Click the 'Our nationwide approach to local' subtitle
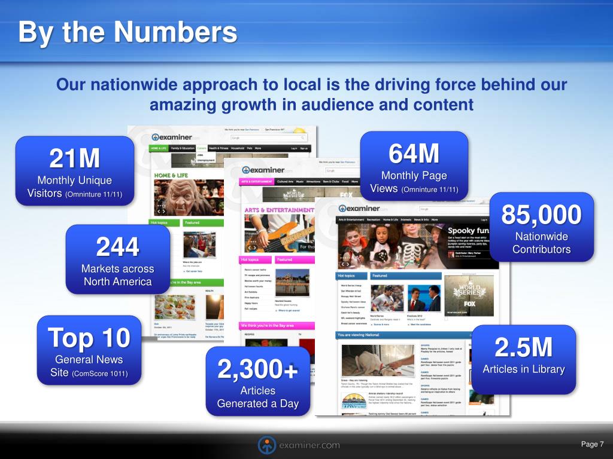 point(311,94)
